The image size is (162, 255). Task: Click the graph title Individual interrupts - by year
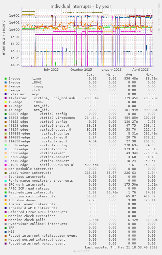pyautogui.click(x=81, y=6)
